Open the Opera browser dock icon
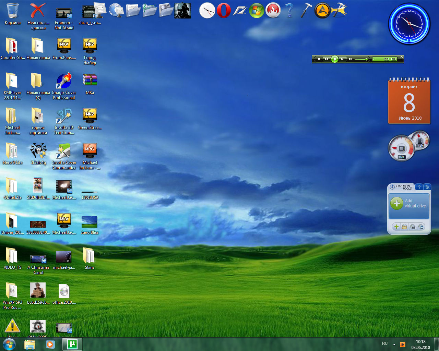This screenshot has height=351, width=439. (x=224, y=10)
